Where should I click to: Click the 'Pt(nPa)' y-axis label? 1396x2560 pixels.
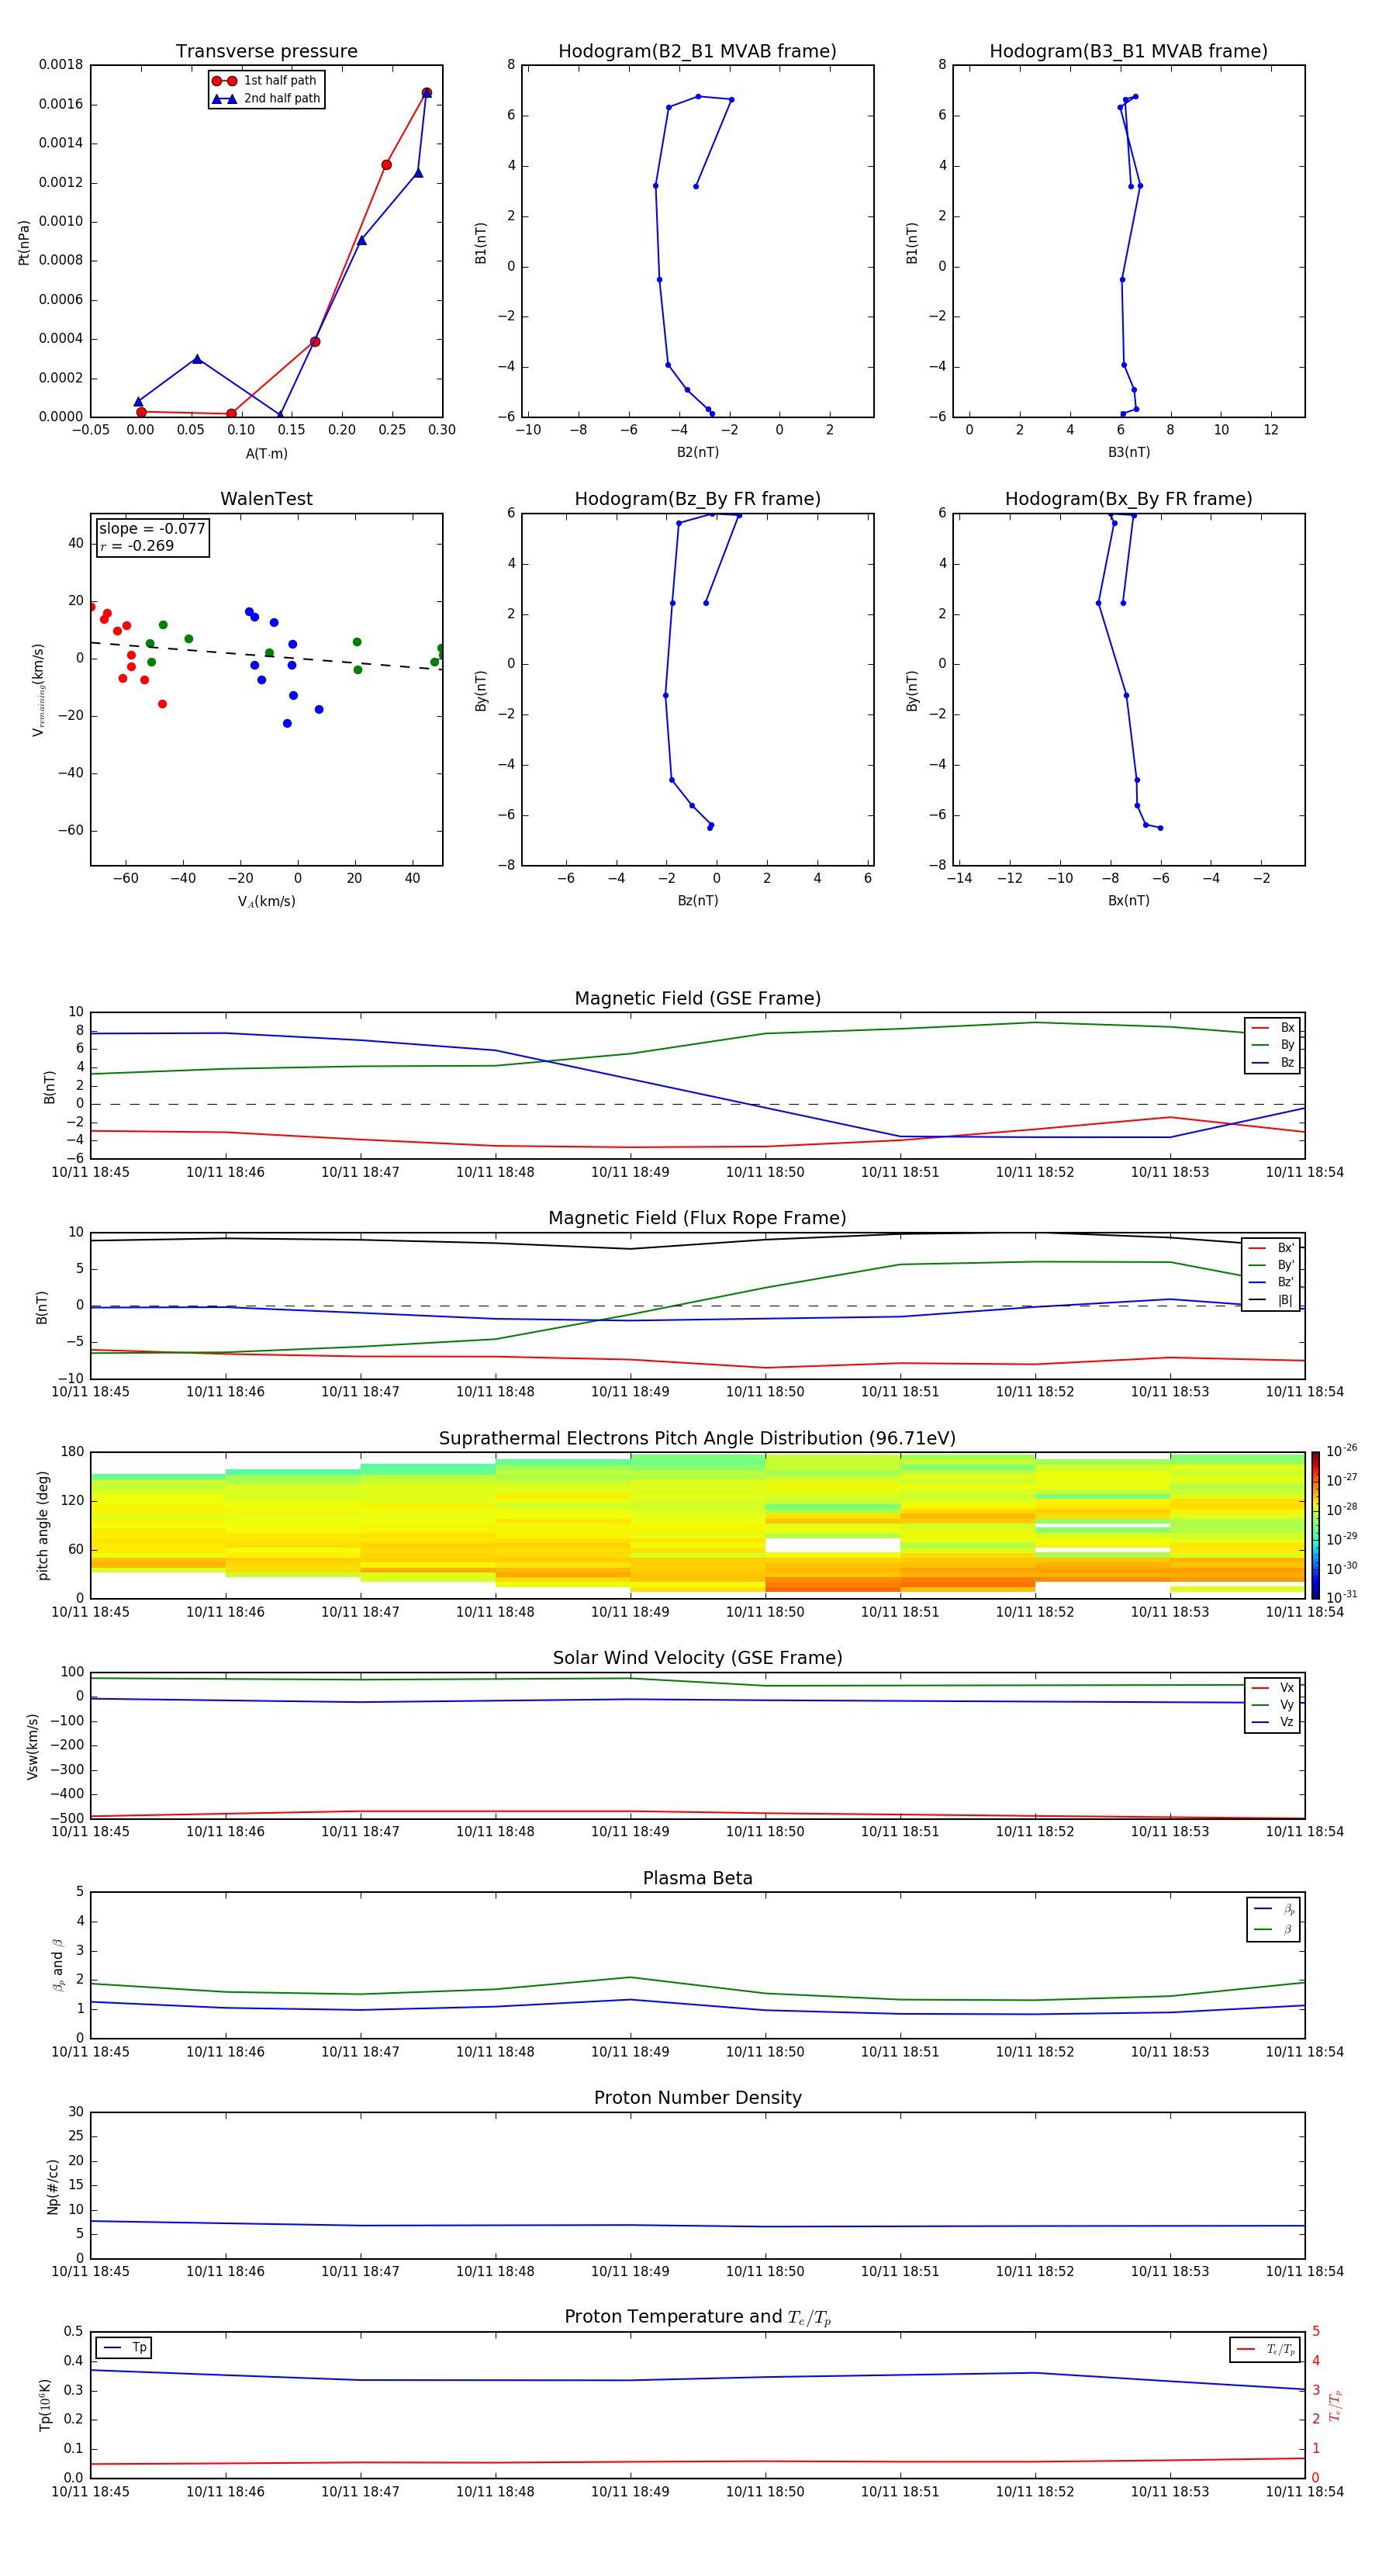pyautogui.click(x=24, y=243)
